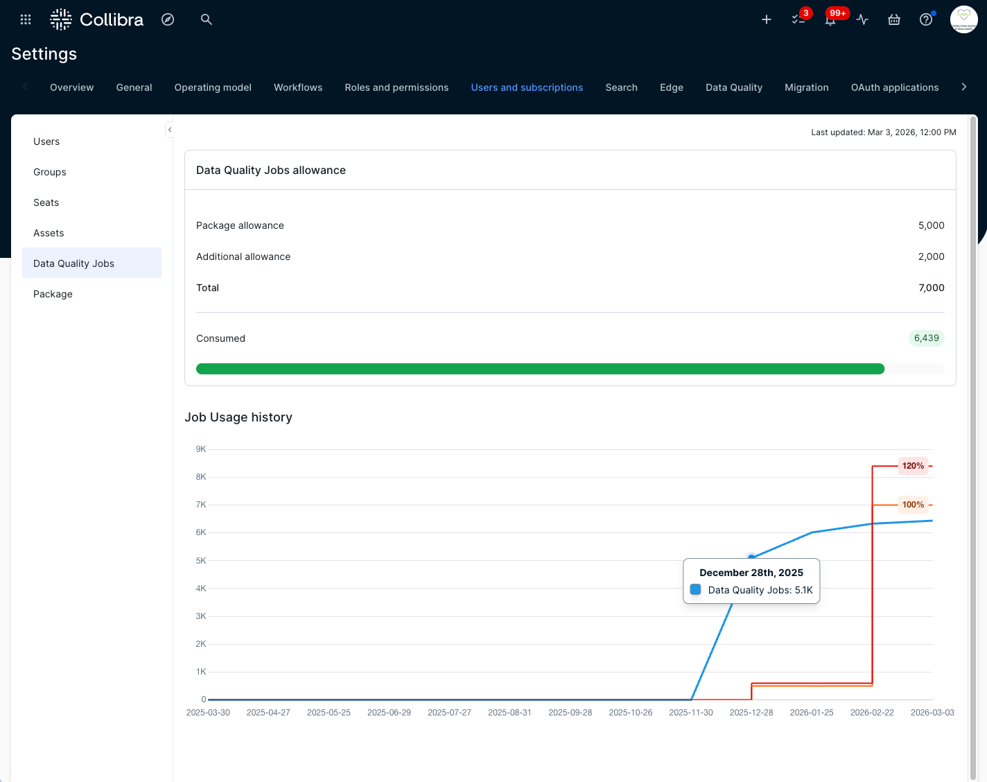Click the green consumed progress bar
This screenshot has height=782, width=987.
click(539, 369)
